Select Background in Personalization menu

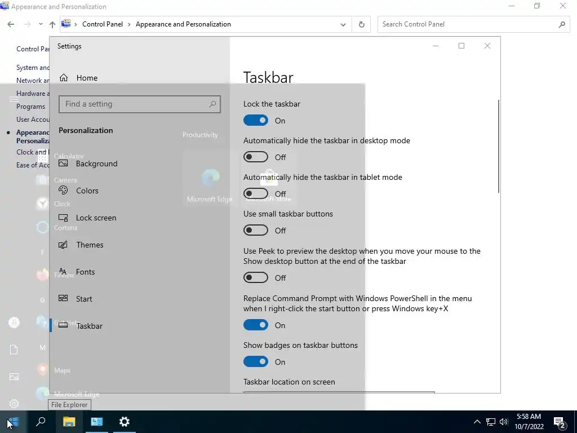click(x=140, y=164)
